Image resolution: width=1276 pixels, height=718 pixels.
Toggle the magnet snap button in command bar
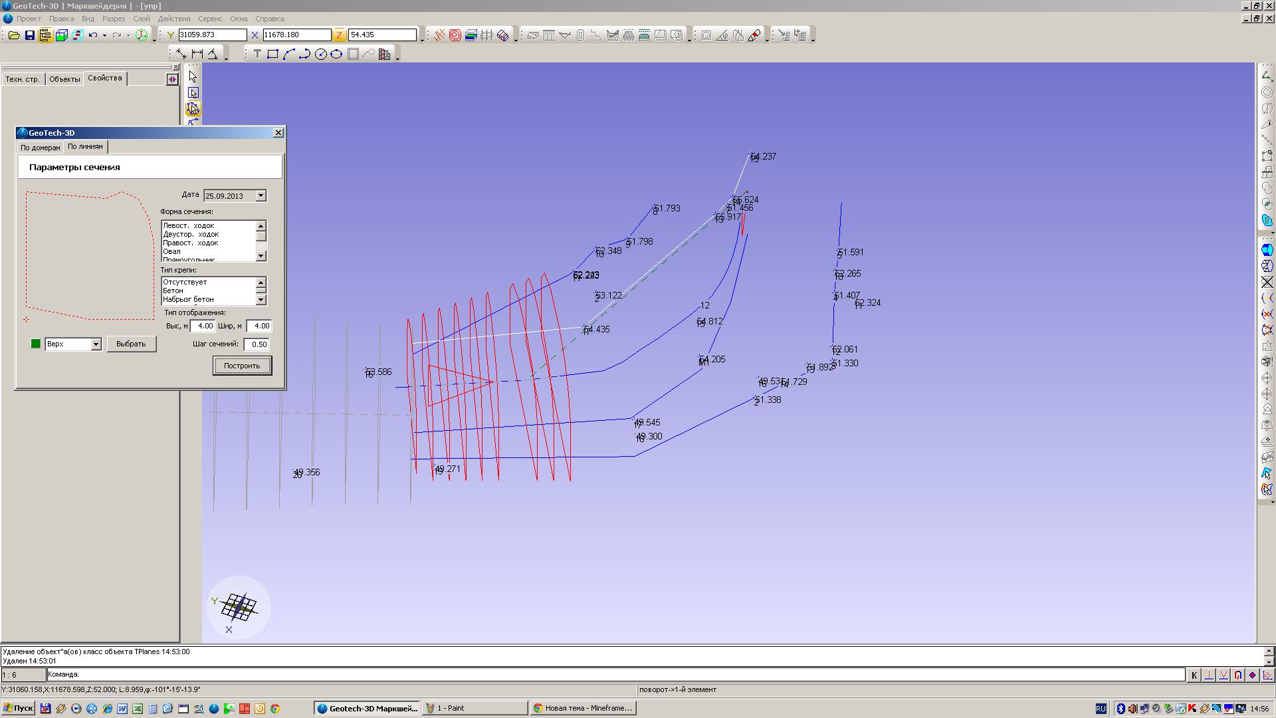(x=1237, y=675)
